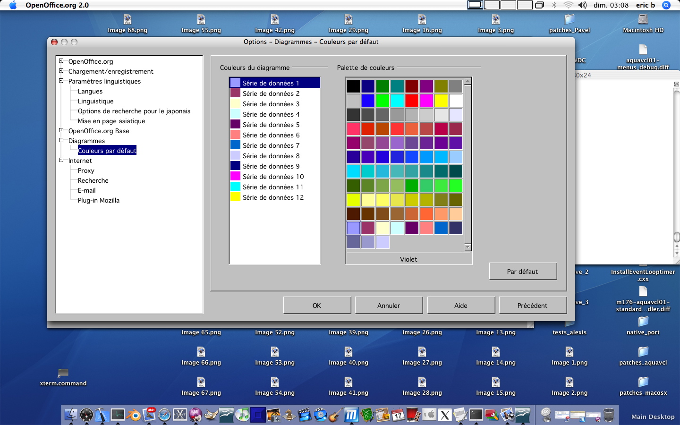
Task: Select Série de données 12
Action: (x=275, y=197)
